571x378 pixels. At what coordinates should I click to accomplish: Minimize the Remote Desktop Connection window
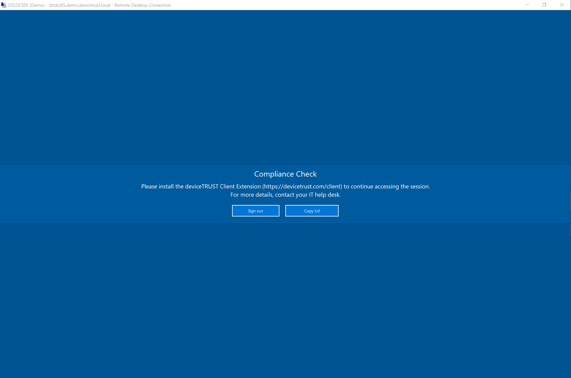point(527,5)
